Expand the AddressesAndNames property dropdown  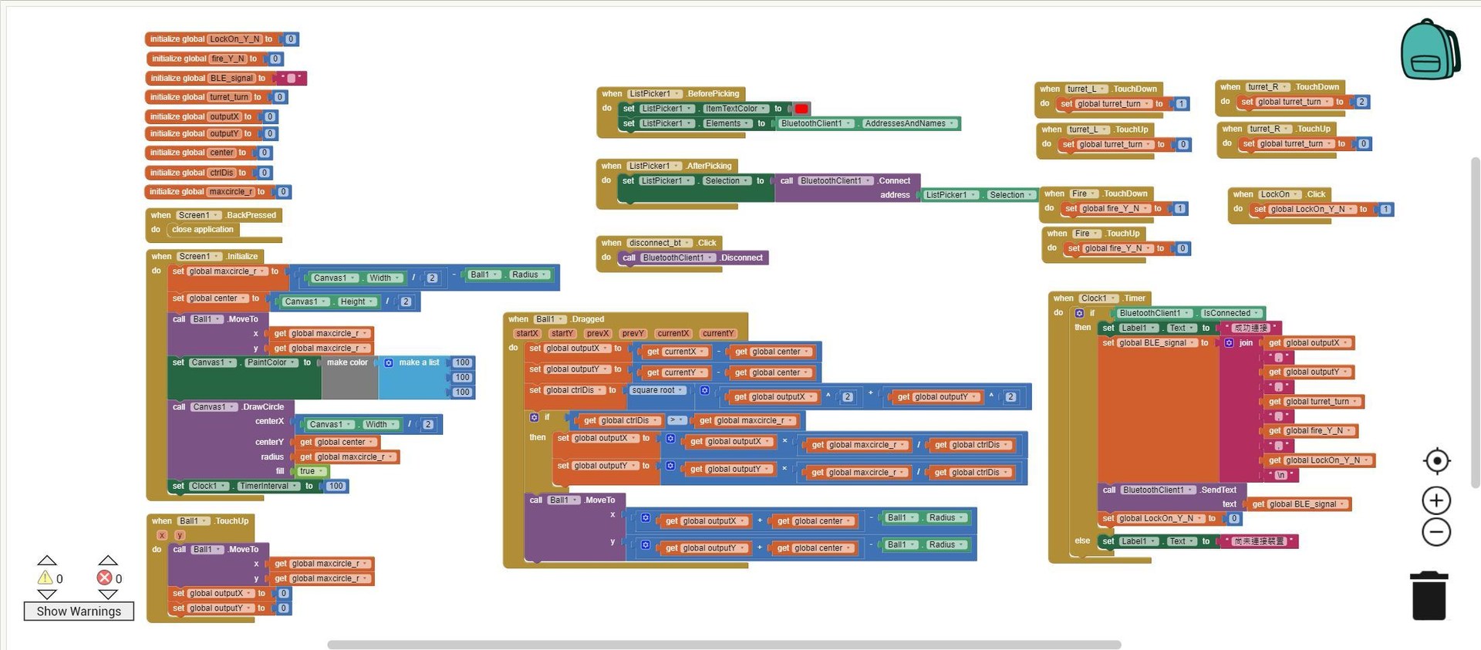[953, 123]
